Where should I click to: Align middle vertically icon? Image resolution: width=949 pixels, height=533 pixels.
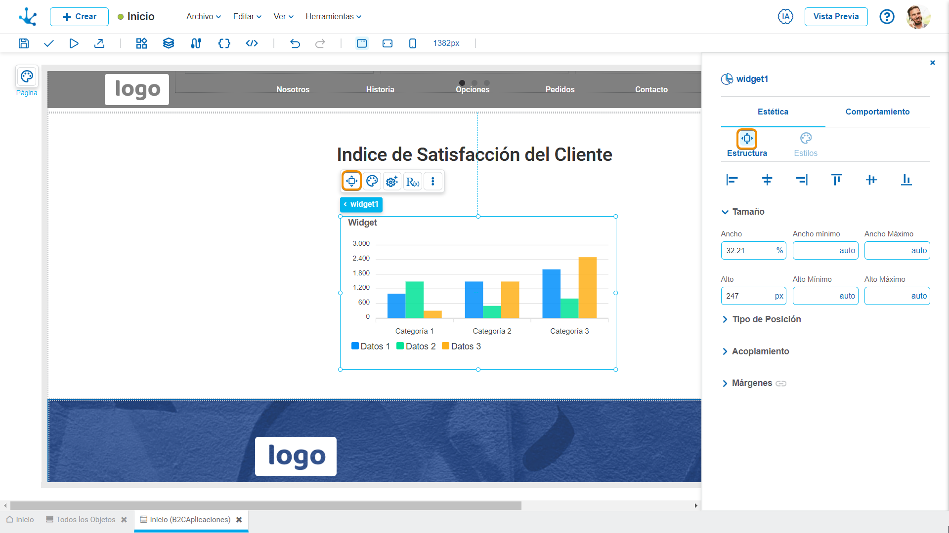871,180
